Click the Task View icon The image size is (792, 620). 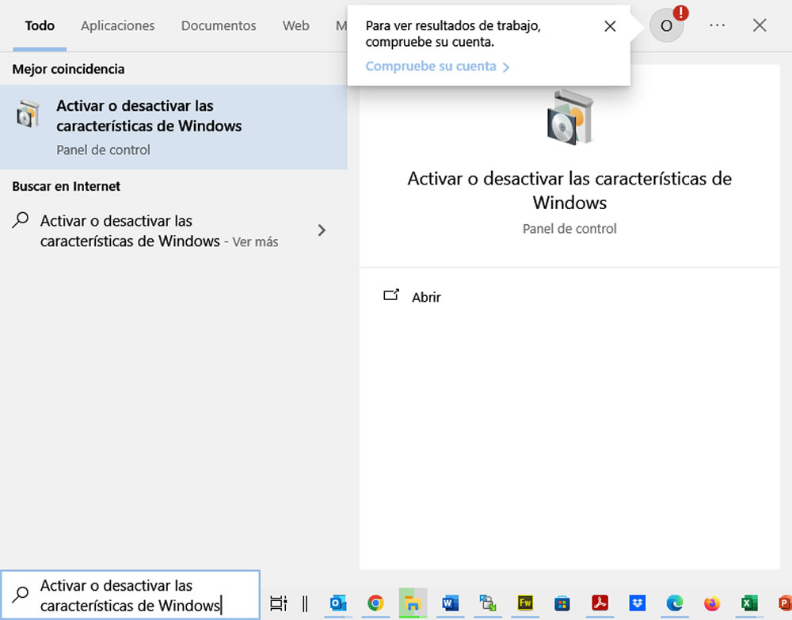(279, 603)
